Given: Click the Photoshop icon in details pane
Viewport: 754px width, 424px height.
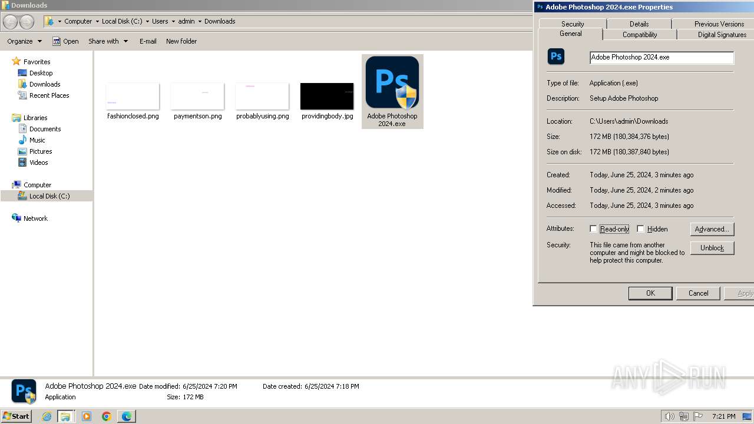Looking at the screenshot, I should [24, 392].
